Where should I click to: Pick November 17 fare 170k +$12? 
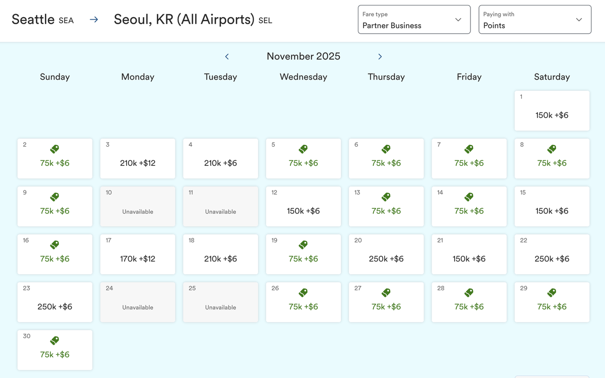(138, 255)
